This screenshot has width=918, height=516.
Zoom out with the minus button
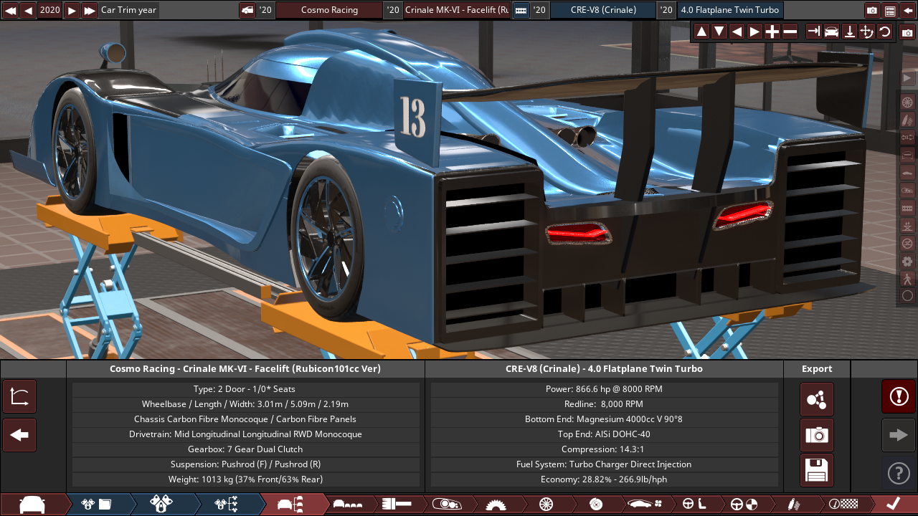click(x=790, y=31)
